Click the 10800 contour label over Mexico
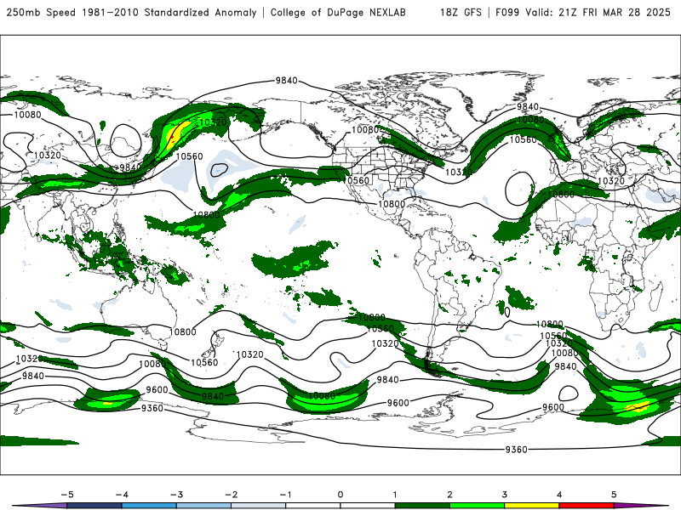Screen dimensions: 681x510 tap(392, 204)
